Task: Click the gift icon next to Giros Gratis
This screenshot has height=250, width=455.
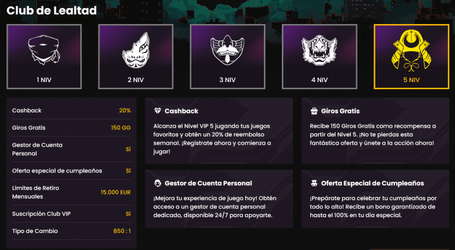Action: pos(314,111)
